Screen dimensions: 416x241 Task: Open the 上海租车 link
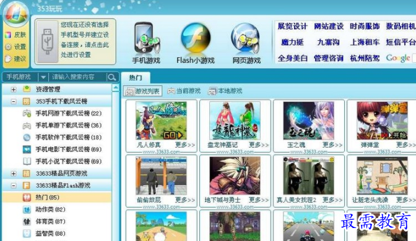365,42
